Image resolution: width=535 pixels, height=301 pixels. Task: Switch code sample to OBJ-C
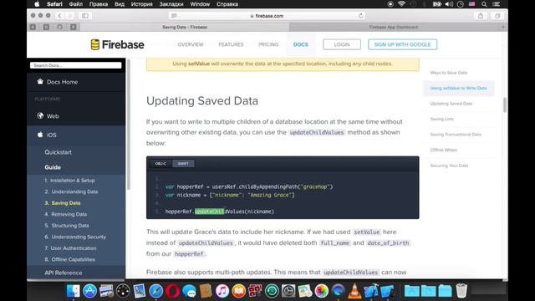click(x=160, y=164)
